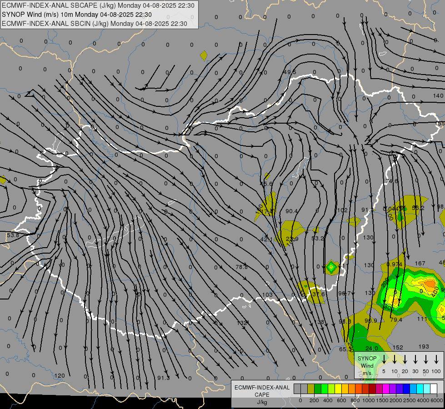
Task: Click the 100 m/s wind arrow in legend
Action: [436, 359]
